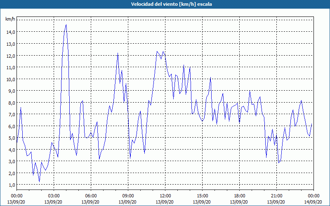330x206 pixels.
Task: Select the 12,0 y-axis value
Action: [x=11, y=56]
